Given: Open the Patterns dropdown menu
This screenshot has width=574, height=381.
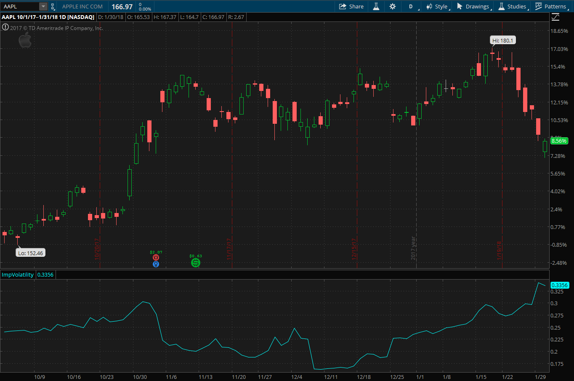Looking at the screenshot, I should pyautogui.click(x=551, y=6).
